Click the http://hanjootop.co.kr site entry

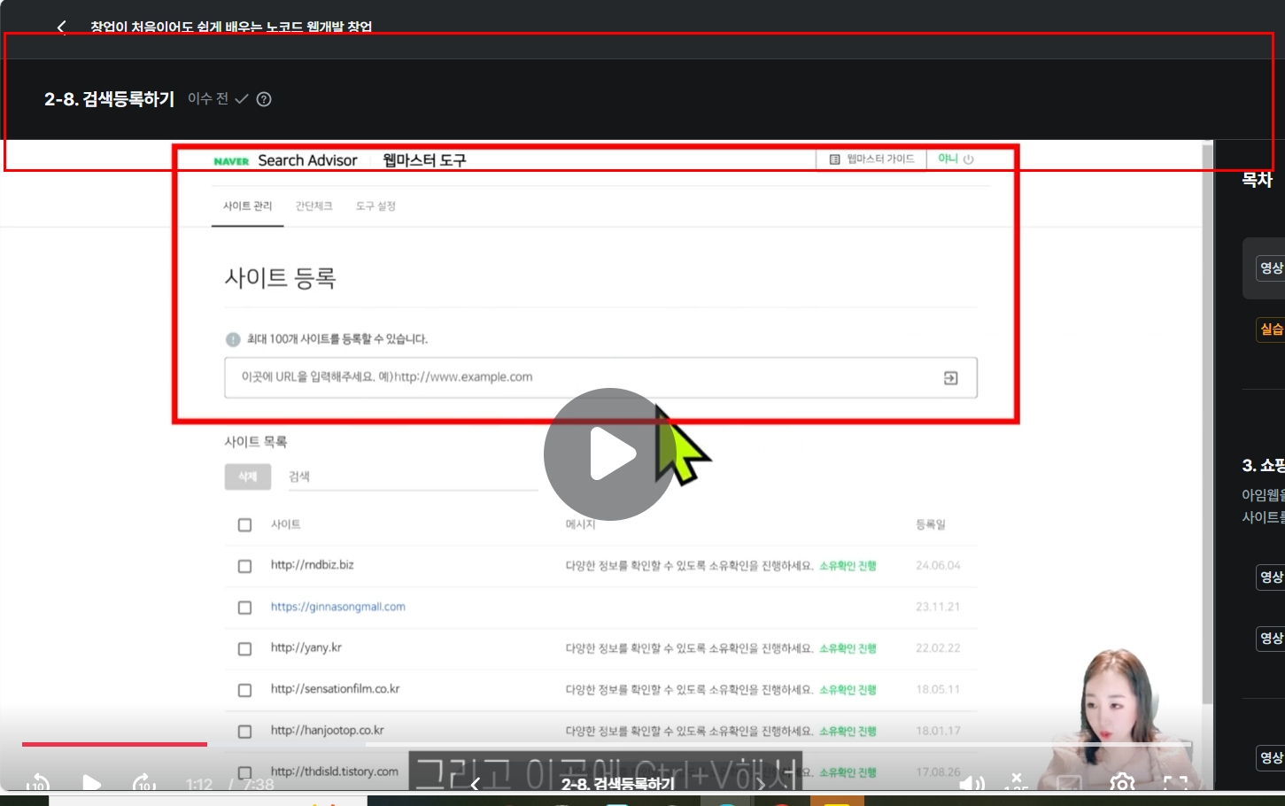(x=328, y=731)
